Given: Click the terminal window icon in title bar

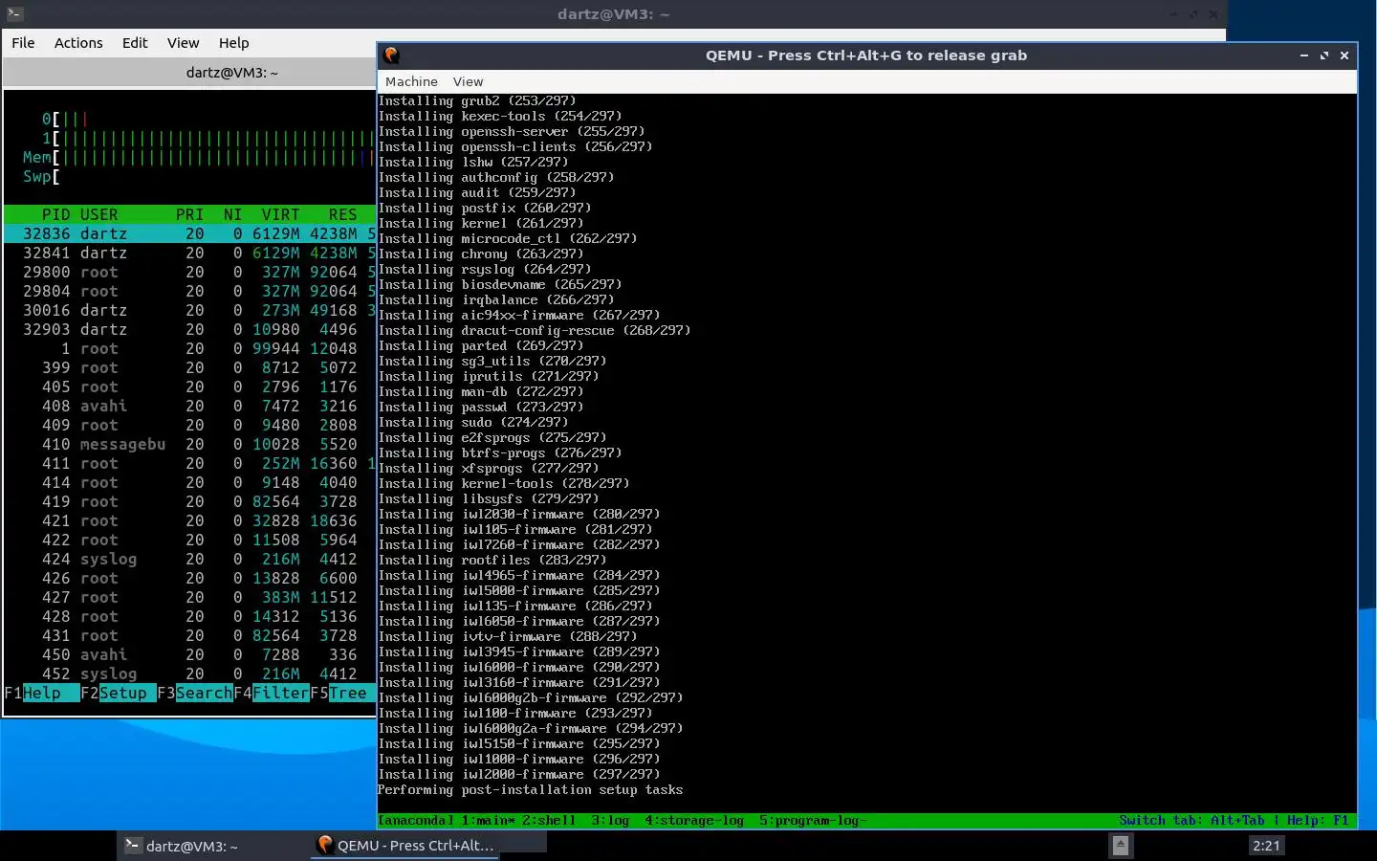Looking at the screenshot, I should (x=14, y=14).
